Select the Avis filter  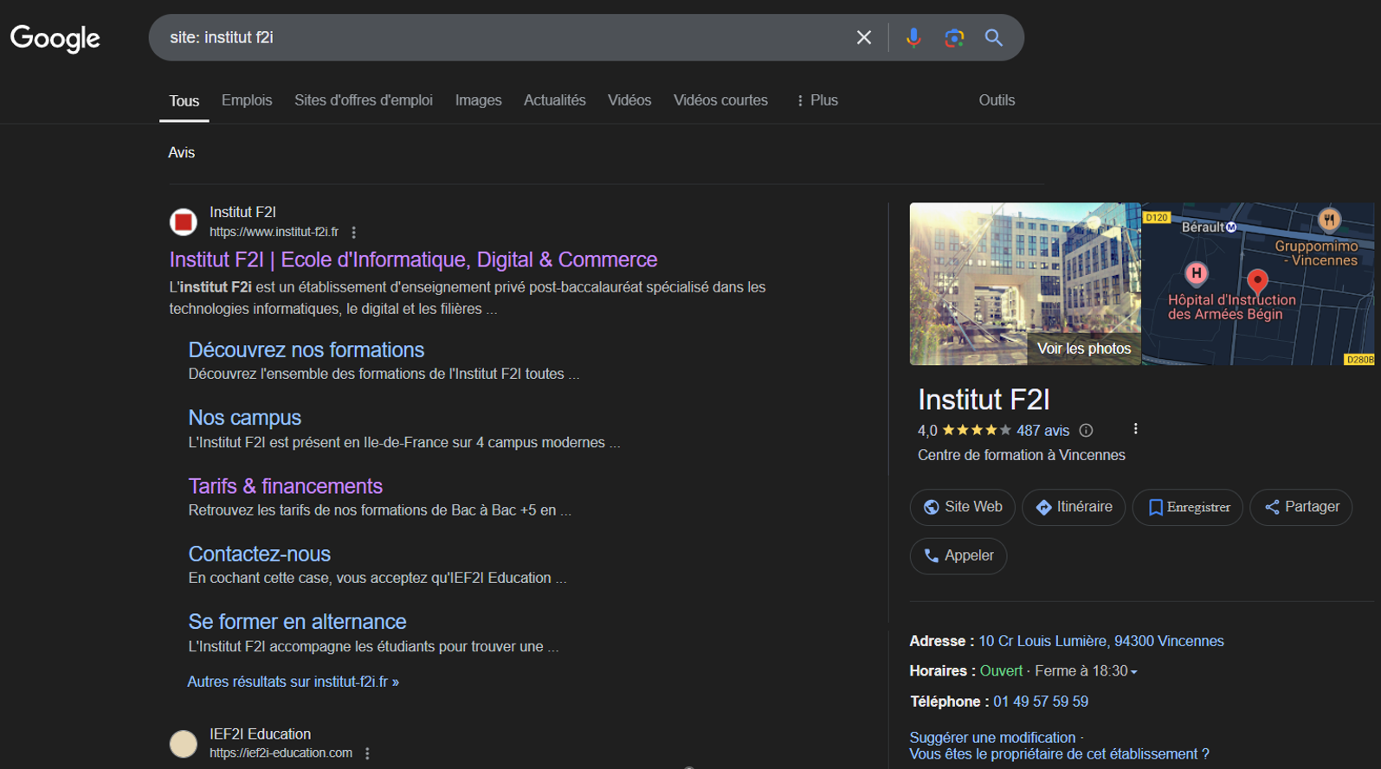tap(181, 152)
